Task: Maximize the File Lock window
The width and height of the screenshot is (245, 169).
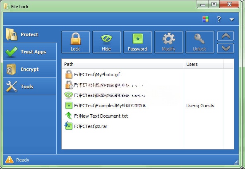Action: 214,5
